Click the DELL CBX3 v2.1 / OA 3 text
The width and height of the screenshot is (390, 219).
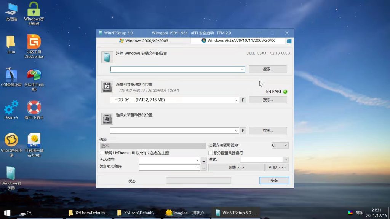click(268, 53)
